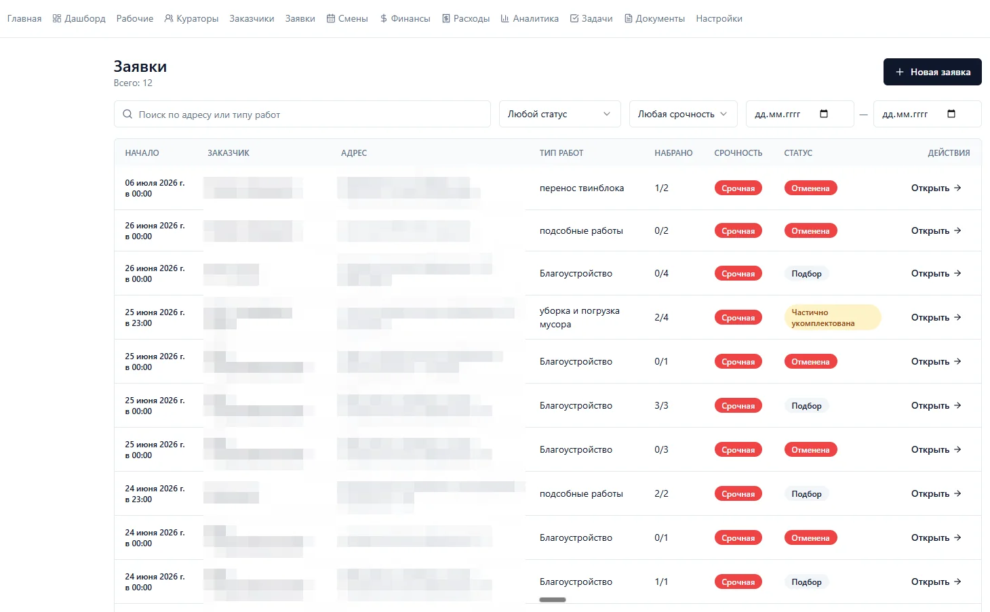990x612 pixels.
Task: Click the Аналитика chart icon
Action: pyautogui.click(x=505, y=18)
